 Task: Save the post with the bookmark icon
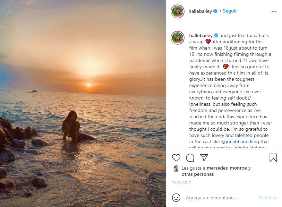tap(273, 158)
